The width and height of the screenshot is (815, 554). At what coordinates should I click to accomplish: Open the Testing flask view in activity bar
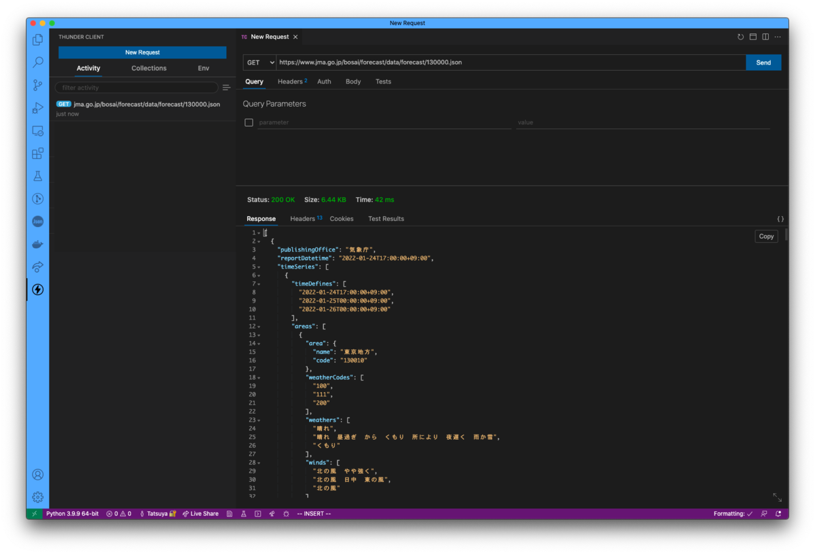(38, 176)
